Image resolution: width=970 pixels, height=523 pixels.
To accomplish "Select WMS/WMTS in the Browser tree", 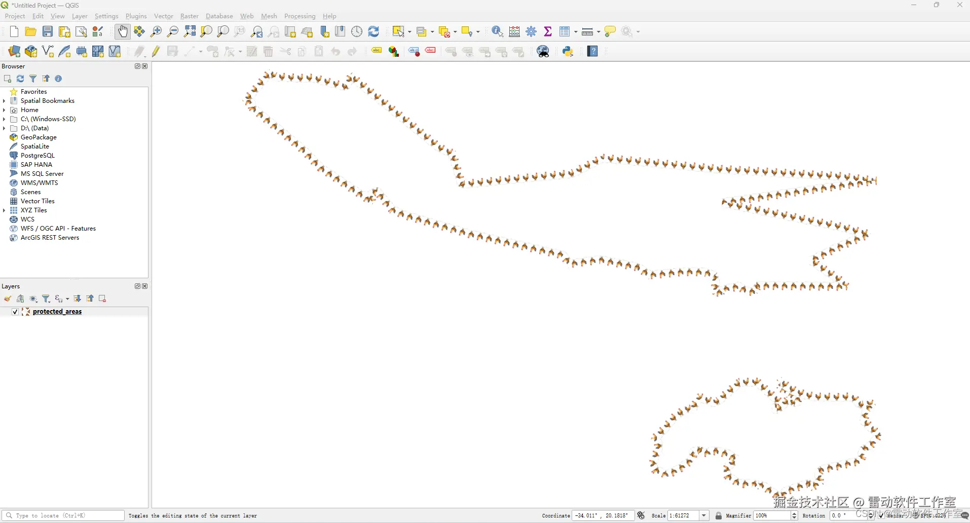I will point(40,183).
